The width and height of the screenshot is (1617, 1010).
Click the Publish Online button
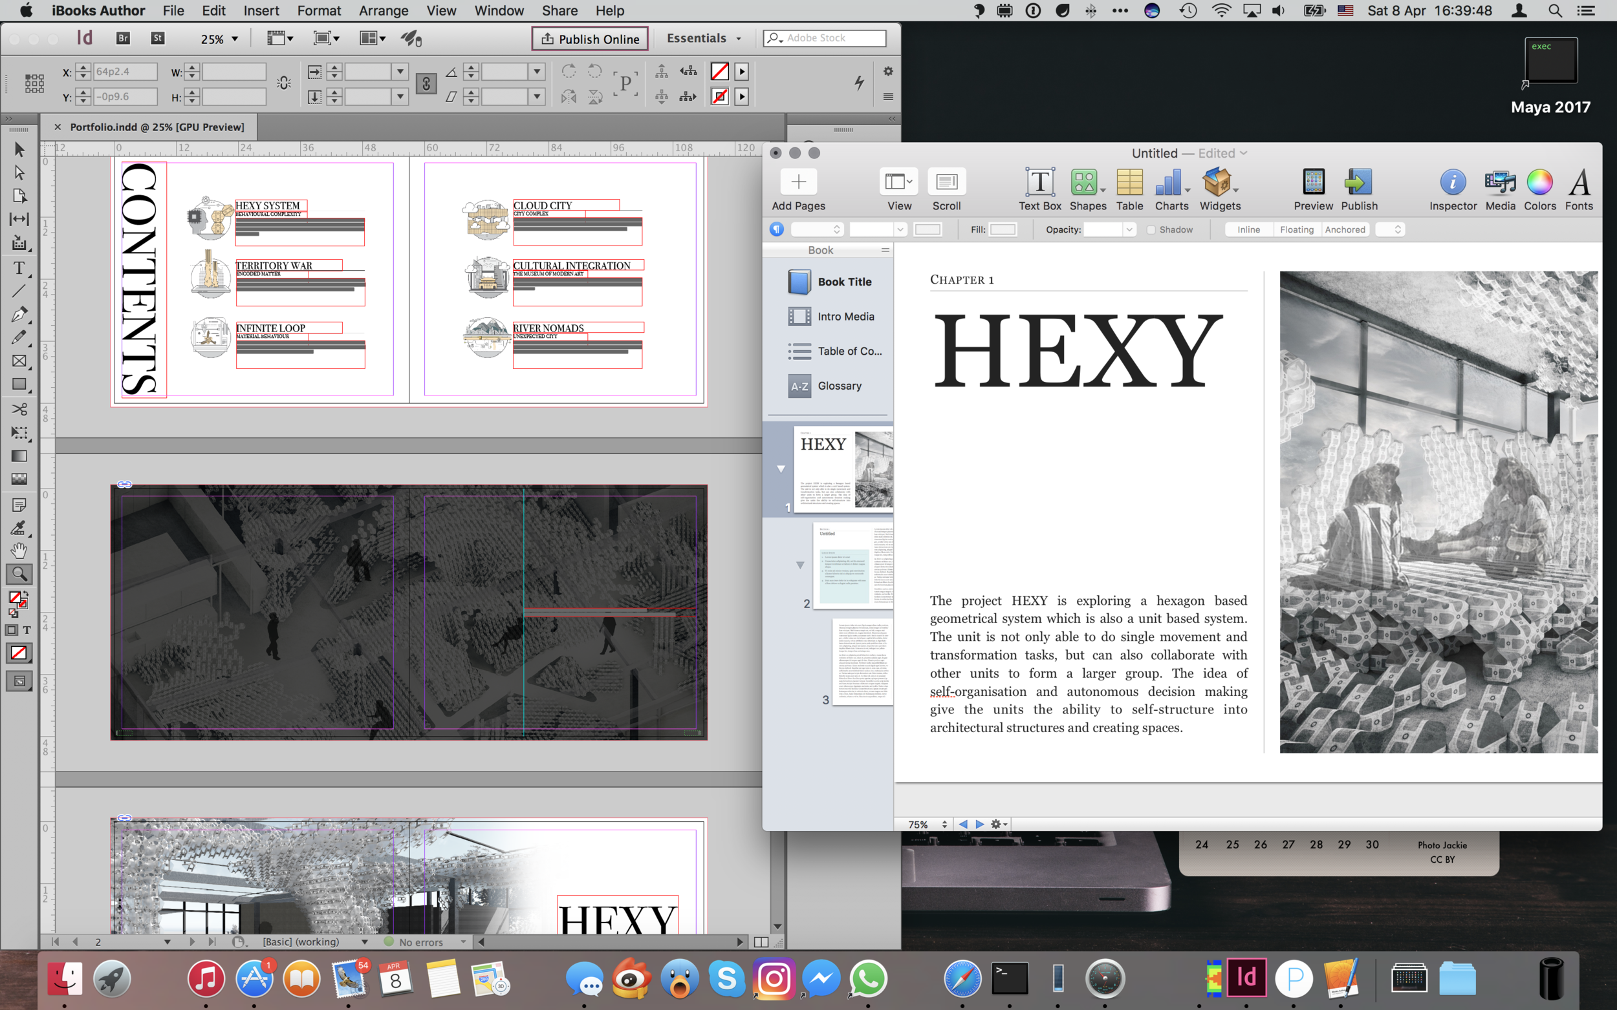590,39
